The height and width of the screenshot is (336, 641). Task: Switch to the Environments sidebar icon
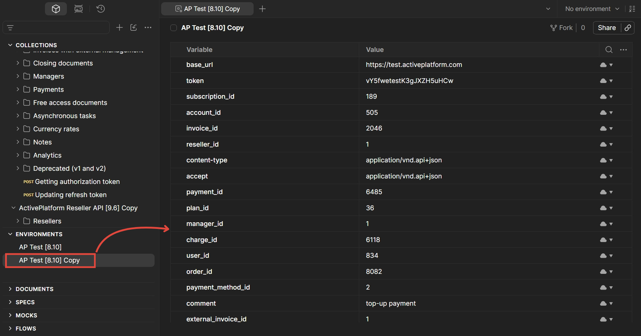click(x=79, y=9)
